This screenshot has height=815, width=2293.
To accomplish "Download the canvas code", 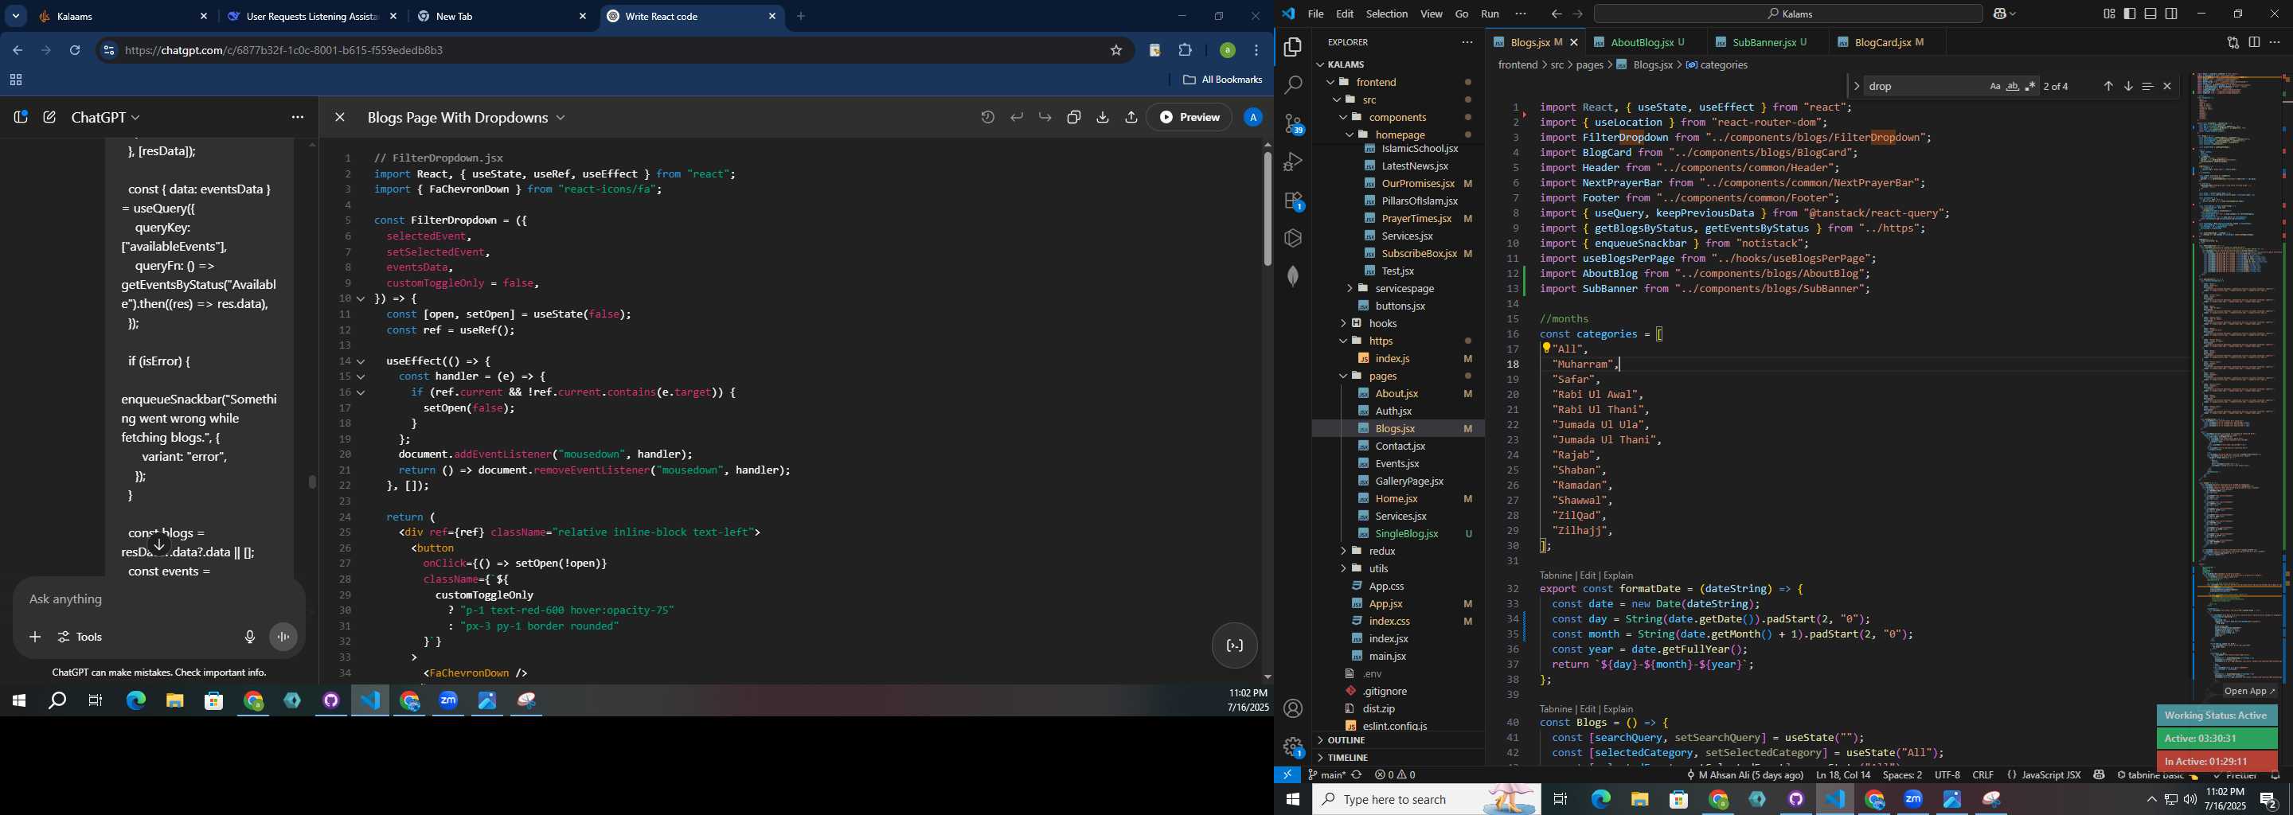I will click(1102, 118).
